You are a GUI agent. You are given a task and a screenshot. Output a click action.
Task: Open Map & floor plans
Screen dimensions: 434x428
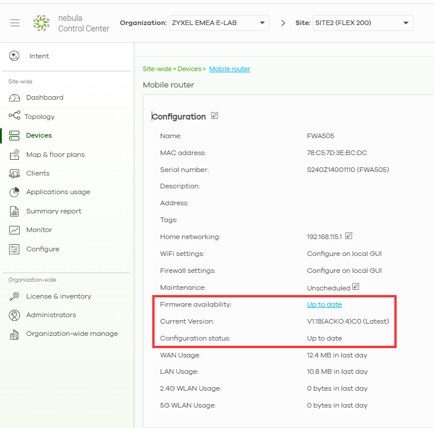click(55, 155)
